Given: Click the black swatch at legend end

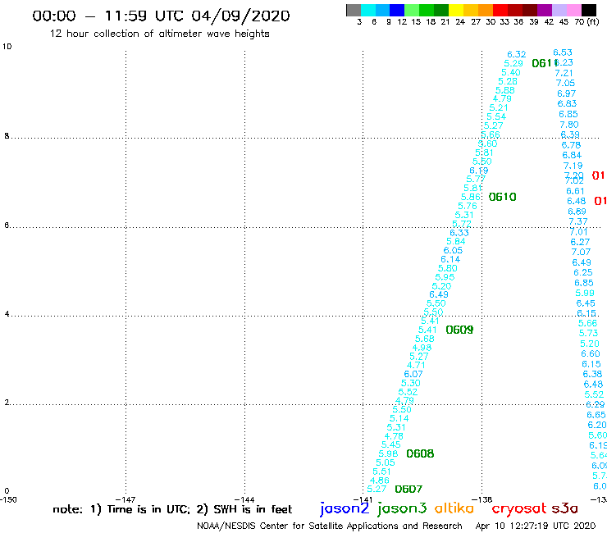Looking at the screenshot, I should click(x=588, y=10).
